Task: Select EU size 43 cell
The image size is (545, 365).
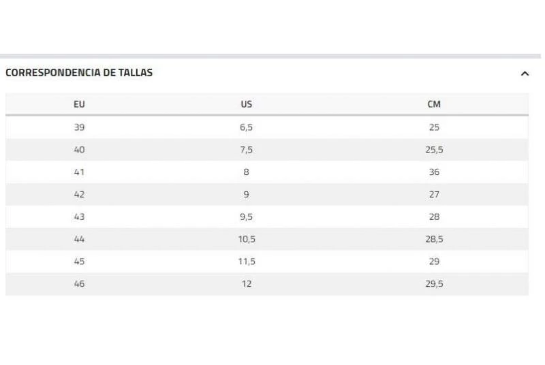Action: (x=79, y=217)
